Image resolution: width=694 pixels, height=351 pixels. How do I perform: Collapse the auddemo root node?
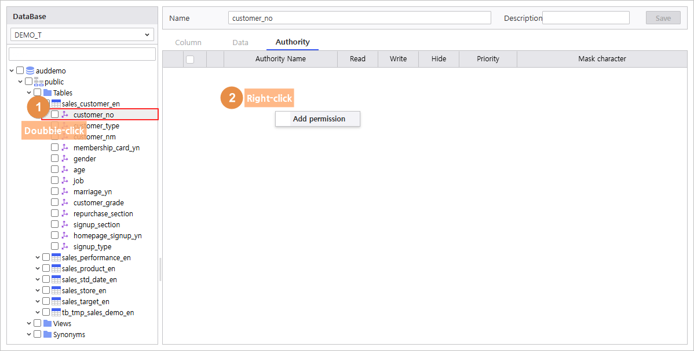(x=12, y=71)
